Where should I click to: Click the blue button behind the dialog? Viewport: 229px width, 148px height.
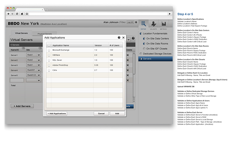tap(130, 106)
